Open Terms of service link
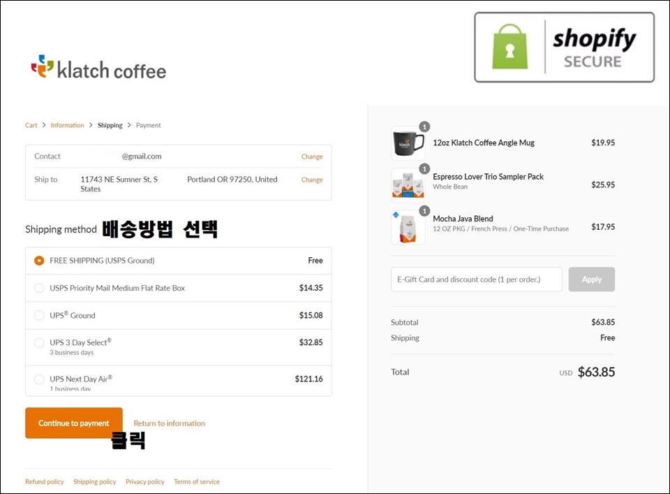The image size is (670, 494). point(197,481)
